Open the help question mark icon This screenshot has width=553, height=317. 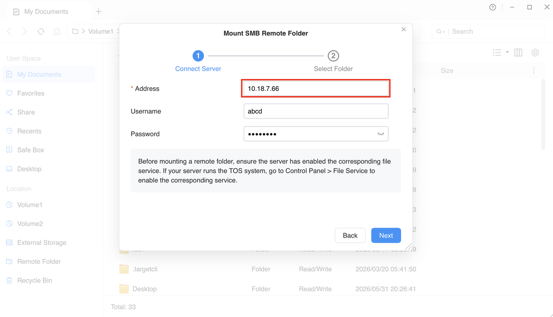click(x=493, y=7)
